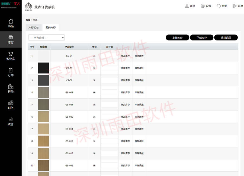Select the 库存 inventory sidebar icon
Screen dimensions: 244x176
(x=11, y=37)
